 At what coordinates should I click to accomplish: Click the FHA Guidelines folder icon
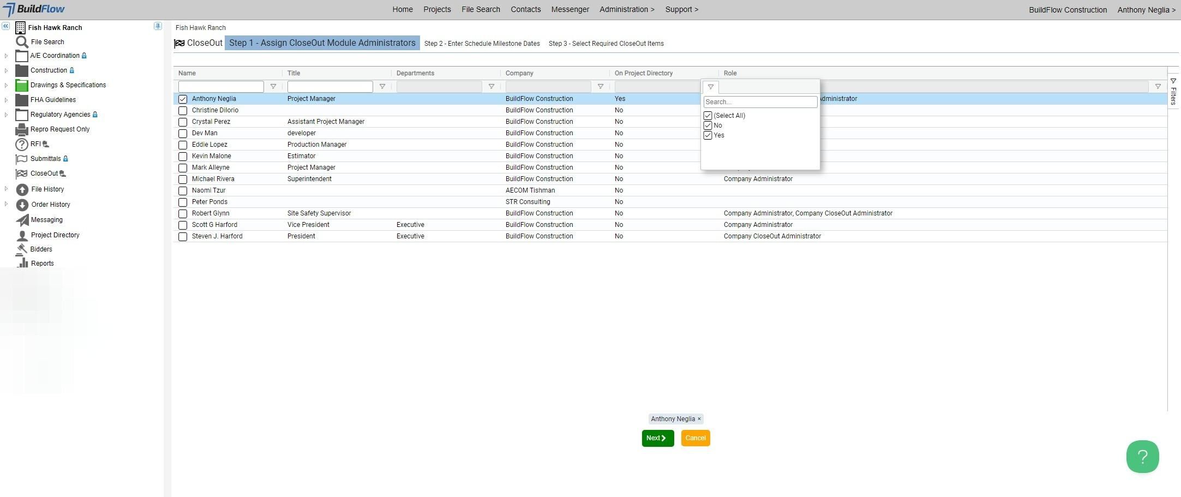pos(22,100)
